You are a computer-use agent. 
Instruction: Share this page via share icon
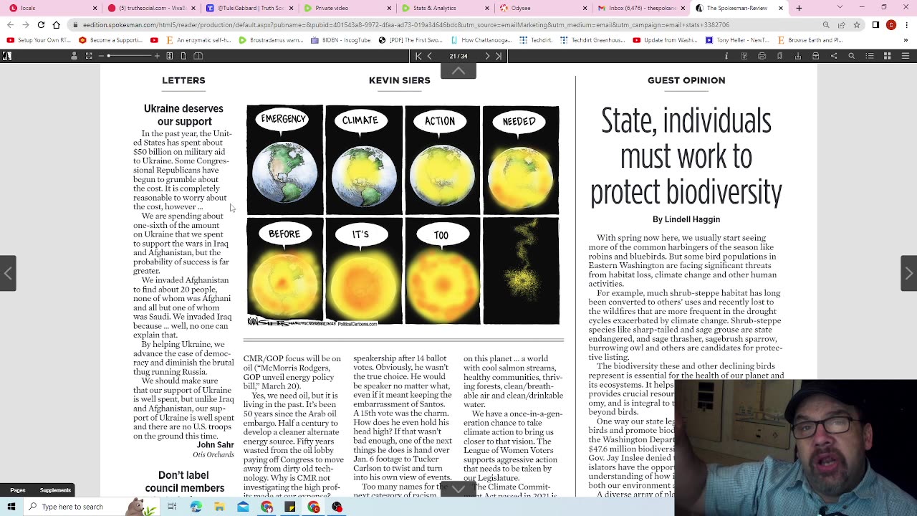click(x=834, y=56)
